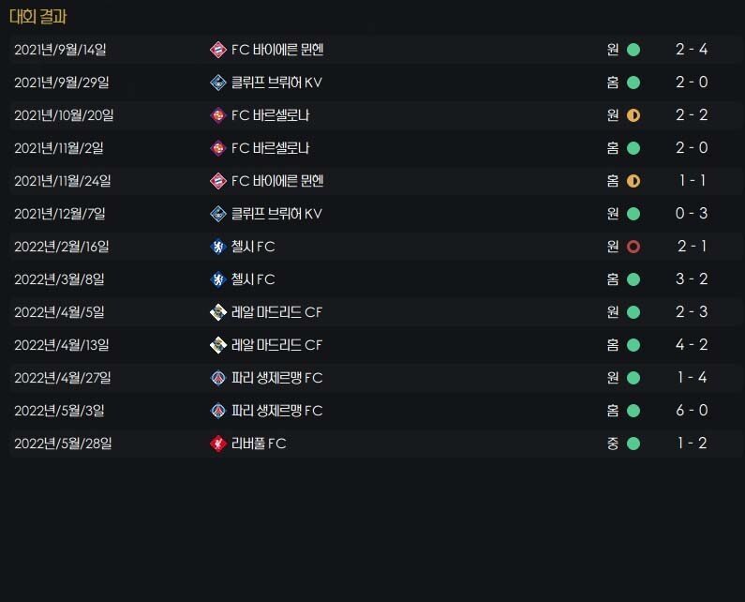Click the FC 바이에른 뮌헨 crest on the 2021년/9월/14일 row
The image size is (745, 602).
[218, 50]
